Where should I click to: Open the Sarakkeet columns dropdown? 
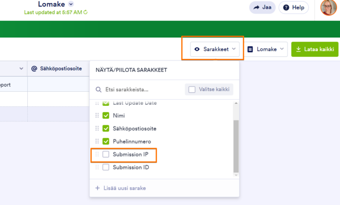[x=215, y=49]
